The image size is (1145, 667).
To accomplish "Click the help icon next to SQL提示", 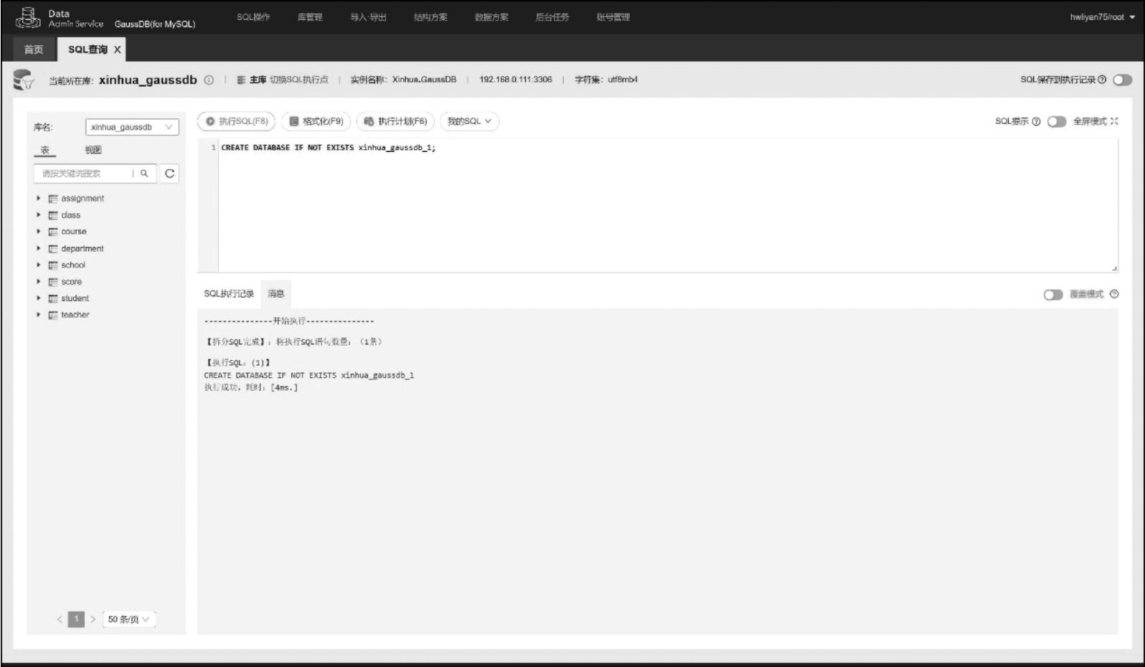I will point(1036,122).
